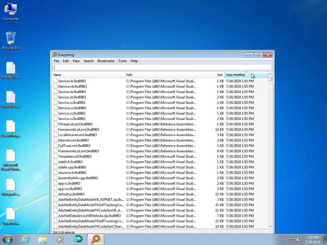Sort by Date Modified column header
Screen dimensions: 327x245
coord(246,75)
